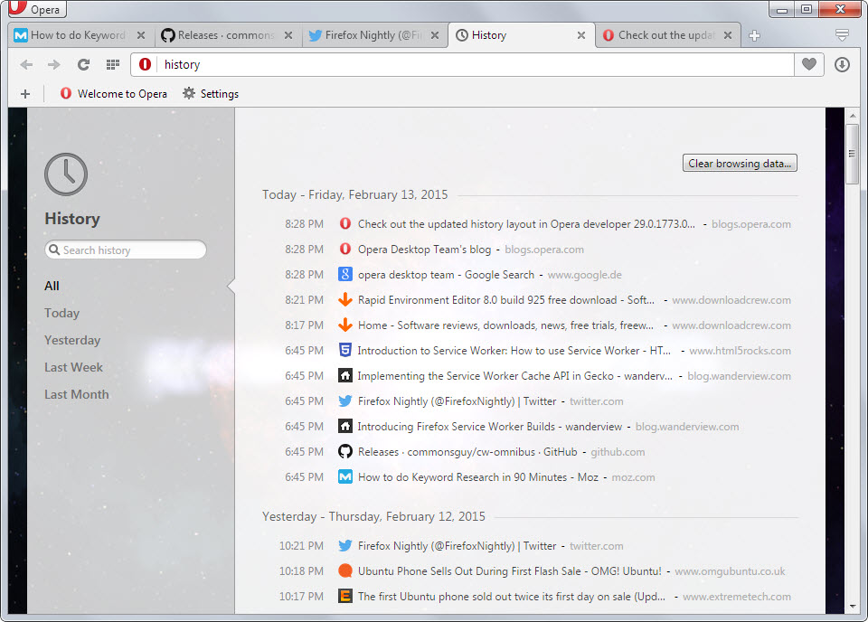The width and height of the screenshot is (868, 622).
Task: Click Google favicon beside opera desktop team search
Action: click(344, 274)
